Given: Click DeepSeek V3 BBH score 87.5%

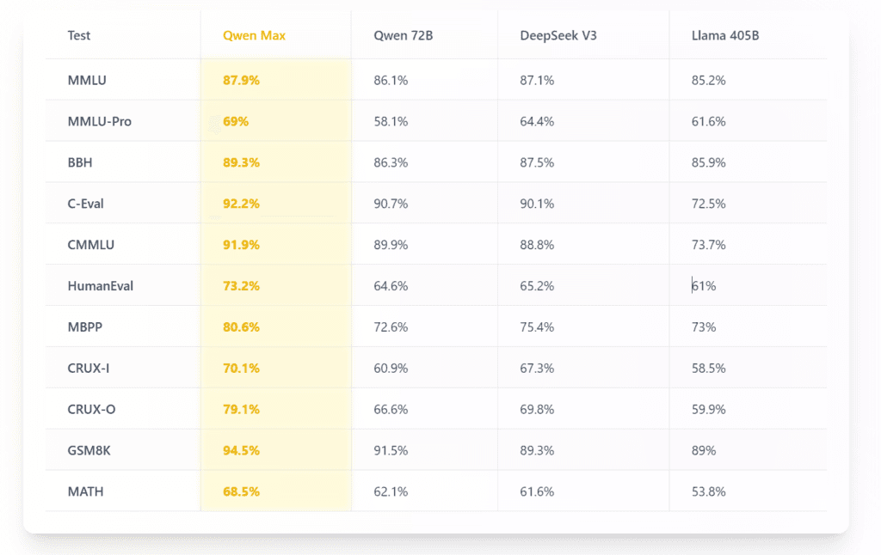Looking at the screenshot, I should 537,162.
